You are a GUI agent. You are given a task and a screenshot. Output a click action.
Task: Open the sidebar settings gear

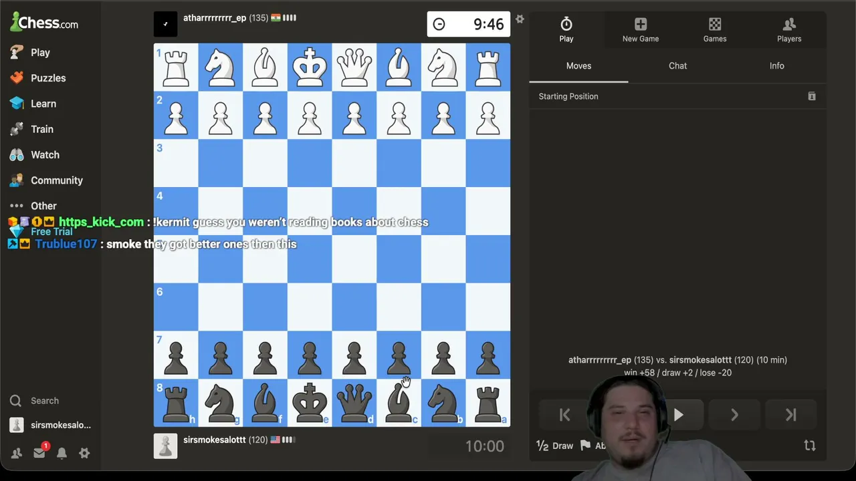tap(84, 453)
